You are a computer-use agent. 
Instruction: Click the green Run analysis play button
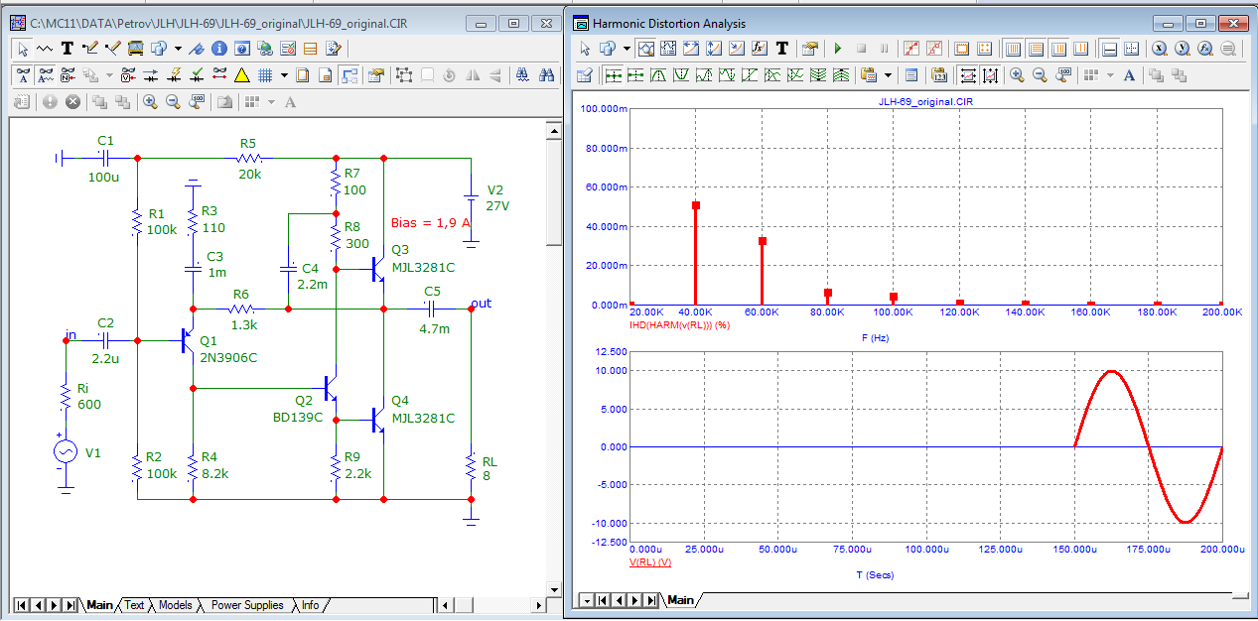pyautogui.click(x=837, y=48)
